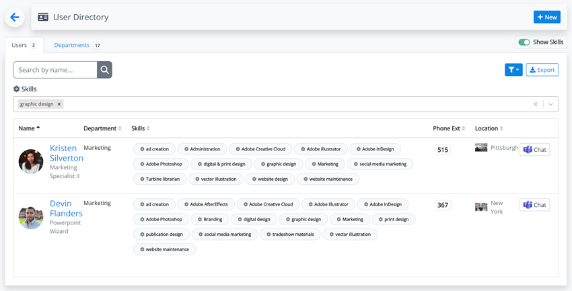Click the search magnifier icon

coord(104,70)
